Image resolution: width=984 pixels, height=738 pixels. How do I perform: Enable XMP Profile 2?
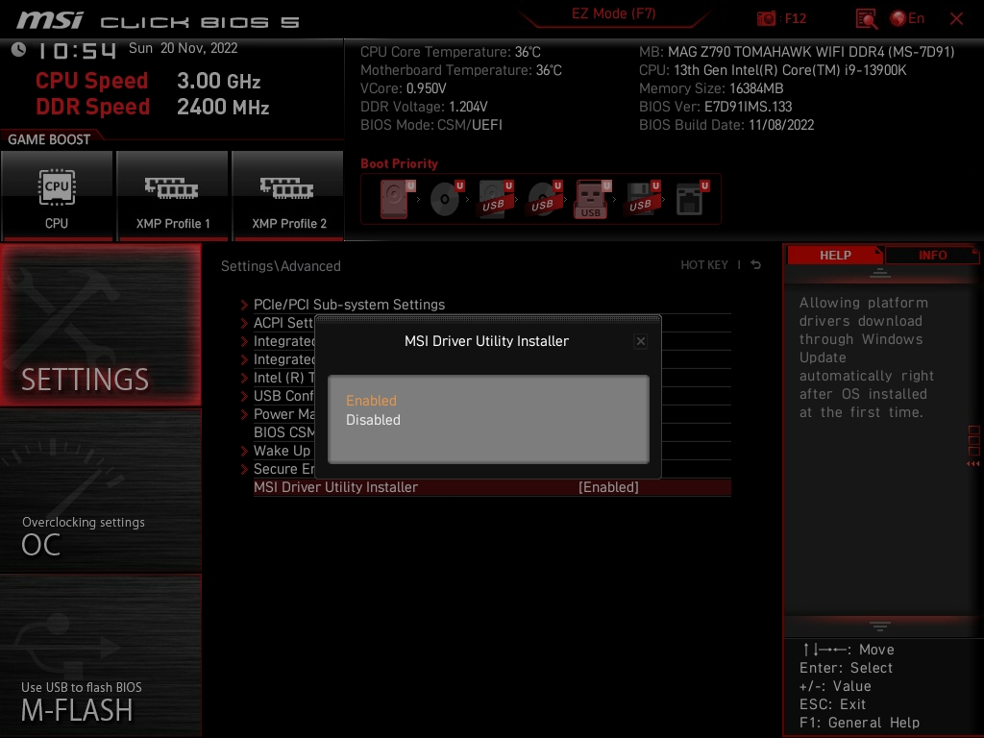coord(288,196)
